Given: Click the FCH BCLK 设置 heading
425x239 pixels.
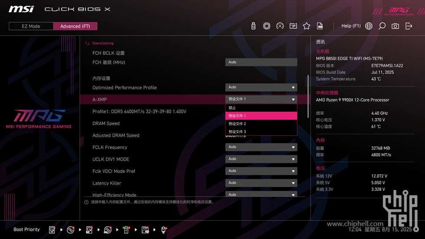Looking at the screenshot, I should tap(108, 53).
